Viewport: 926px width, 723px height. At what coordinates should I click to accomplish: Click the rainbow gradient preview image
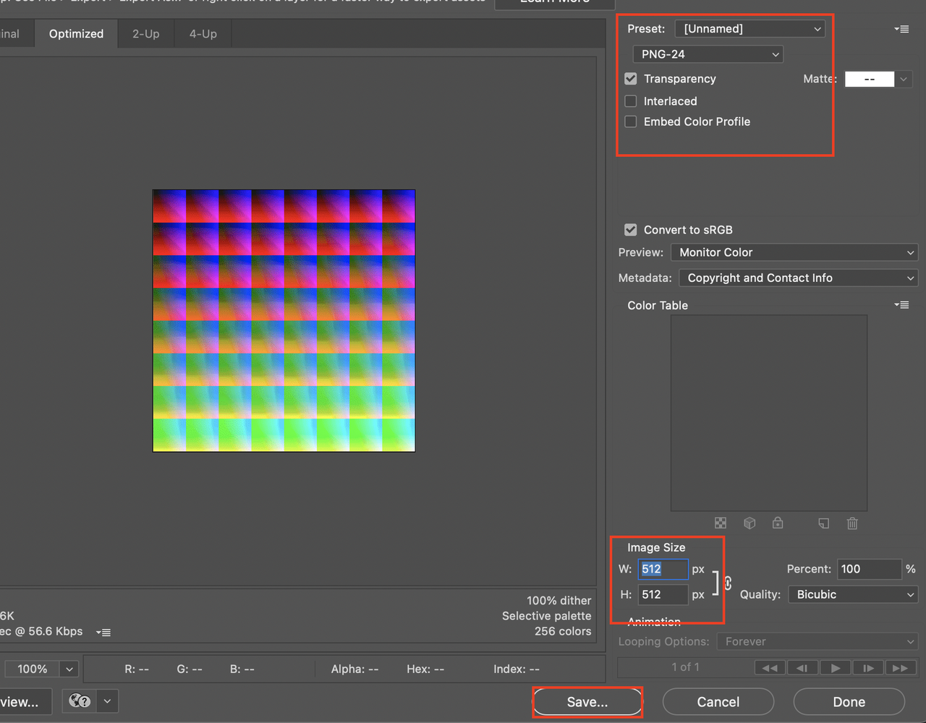[284, 321]
